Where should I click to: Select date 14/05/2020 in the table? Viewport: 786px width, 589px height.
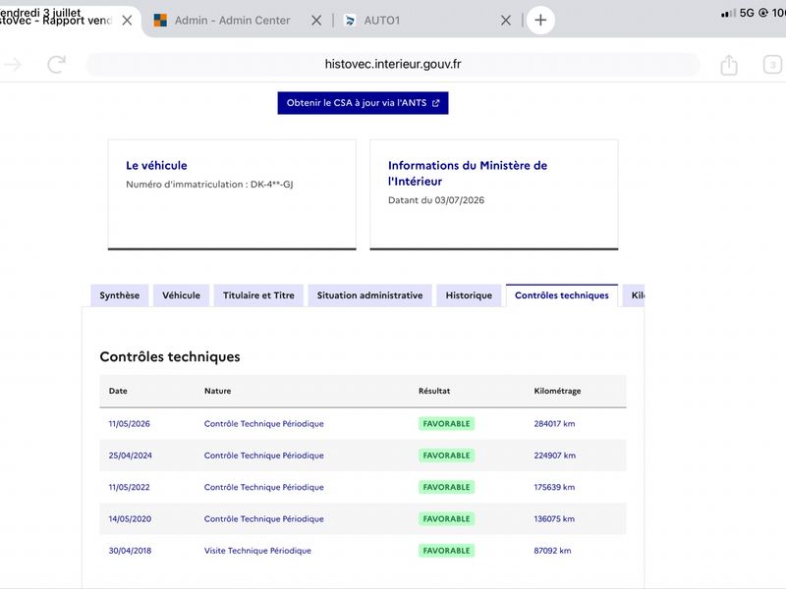click(x=130, y=519)
